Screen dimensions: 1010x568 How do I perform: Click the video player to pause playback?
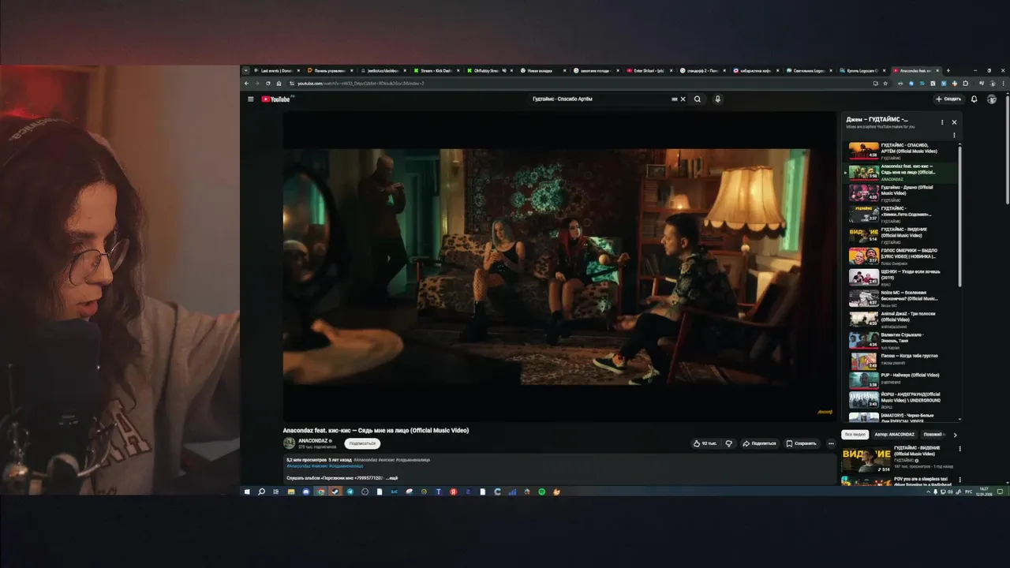(x=559, y=267)
